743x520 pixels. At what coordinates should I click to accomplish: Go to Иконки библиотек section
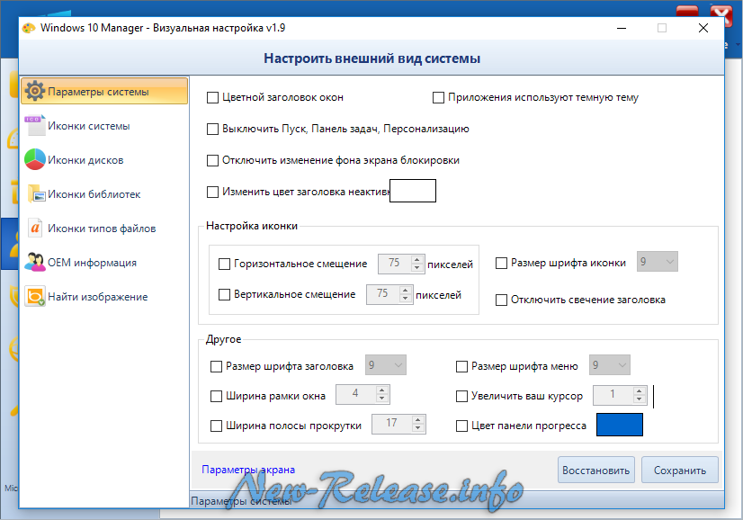pos(104,193)
